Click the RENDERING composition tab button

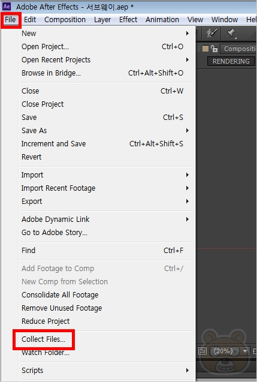[x=231, y=61]
